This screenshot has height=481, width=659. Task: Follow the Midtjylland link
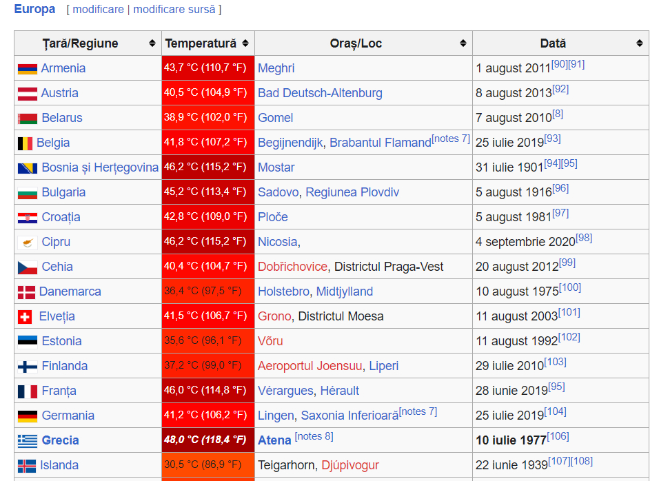(x=345, y=291)
